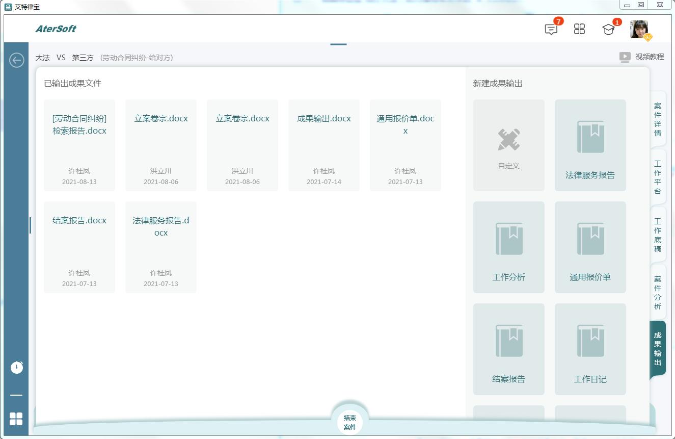Click the collapse minus icon in left sidebar
675x439 pixels.
pyautogui.click(x=16, y=394)
